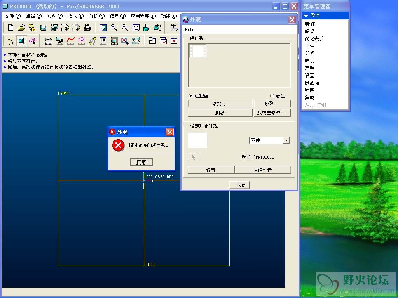398x298 pixels.
Task: Open the 文件(F) menu
Action: click(x=13, y=16)
